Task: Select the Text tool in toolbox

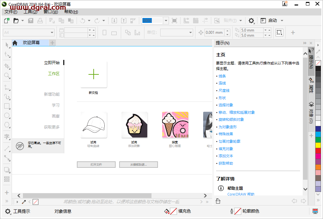Action: pyautogui.click(x=7, y=137)
